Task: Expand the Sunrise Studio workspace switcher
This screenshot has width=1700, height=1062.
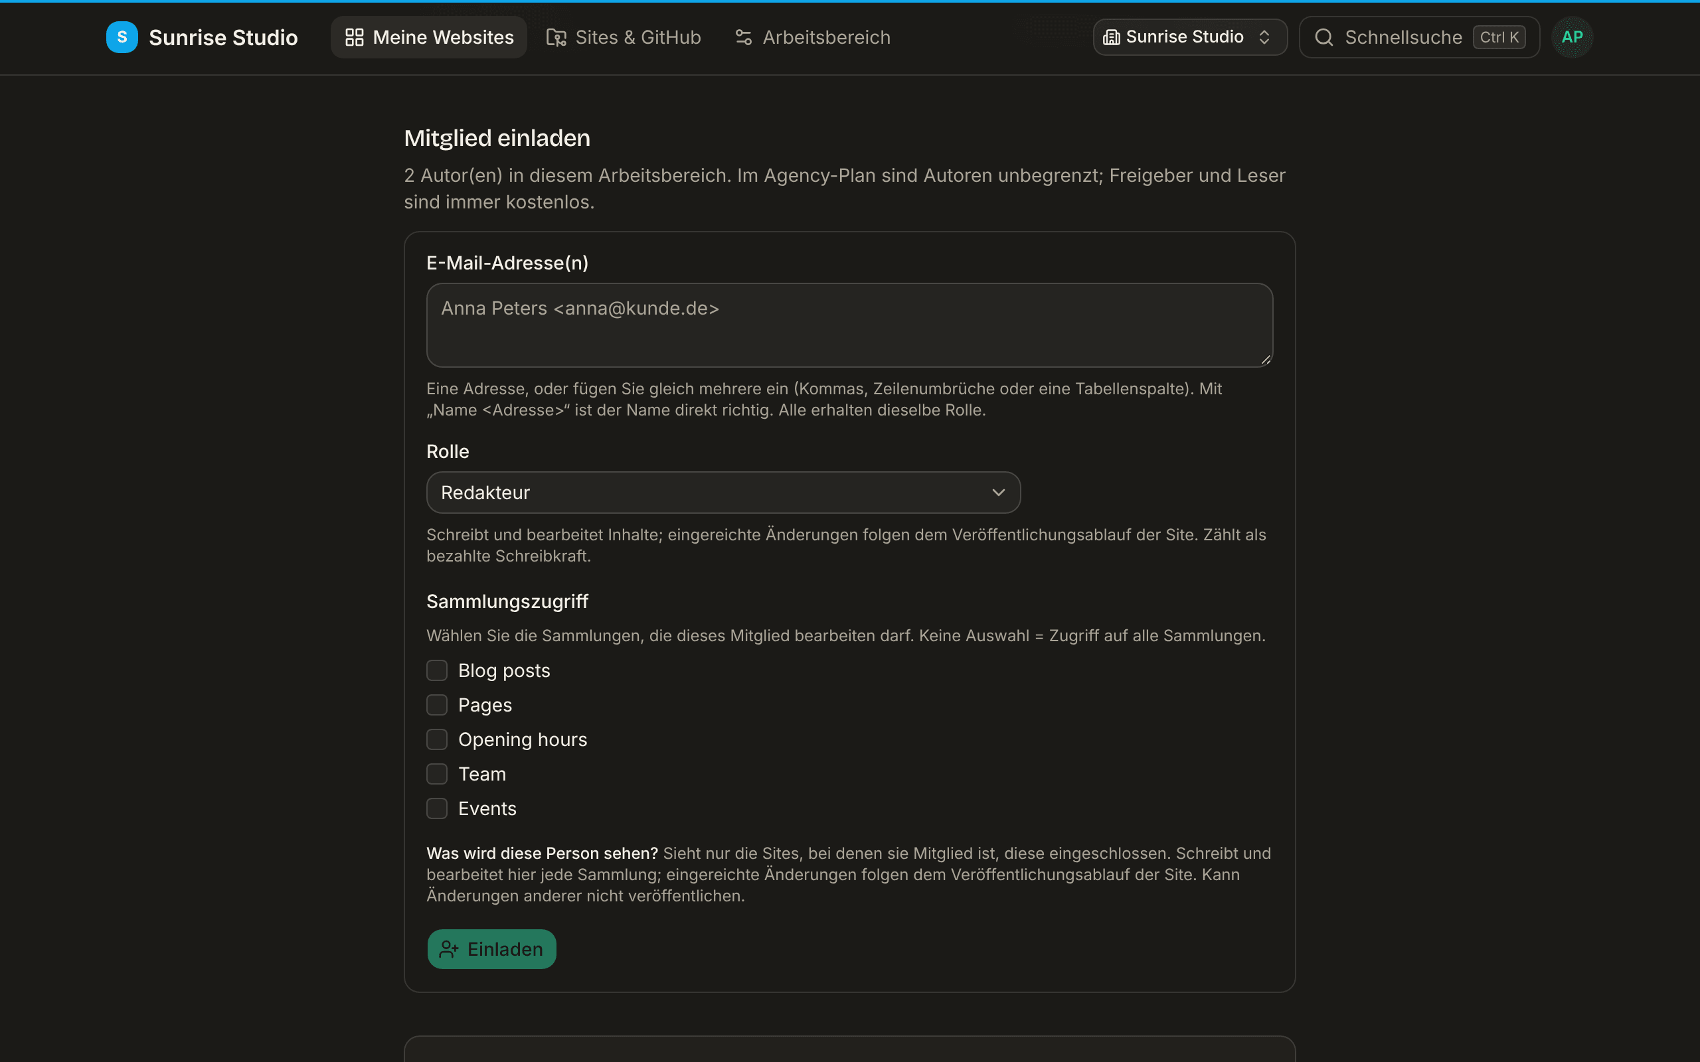Action: 1190,37
